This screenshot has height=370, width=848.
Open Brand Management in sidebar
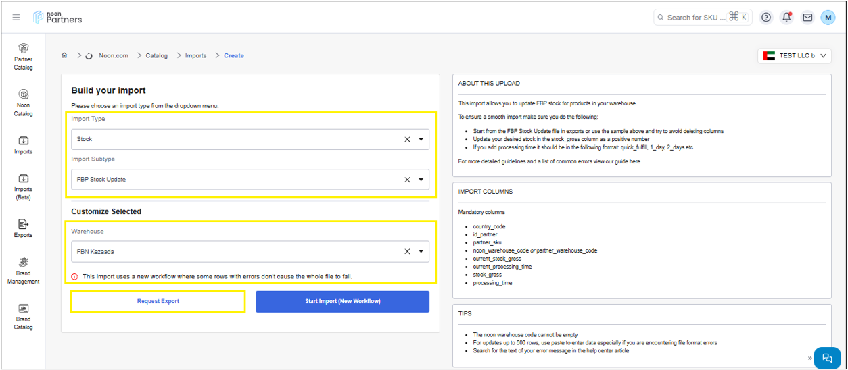click(x=23, y=263)
